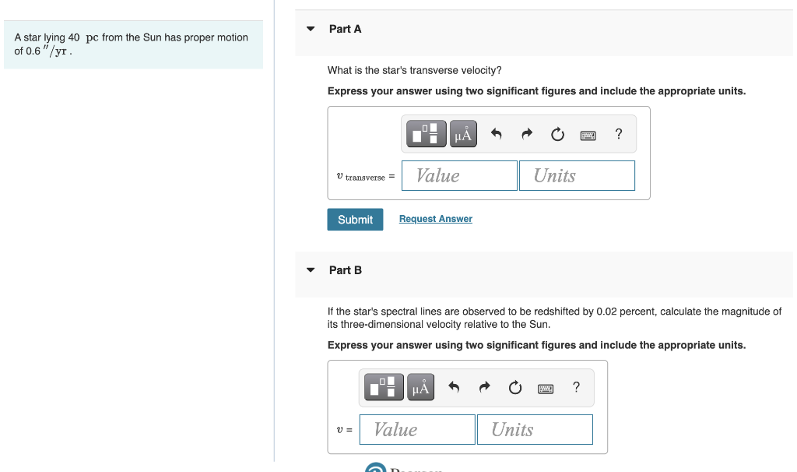Open symbols µÅ button in Part B
Viewport: 797px width, 472px height.
point(421,387)
